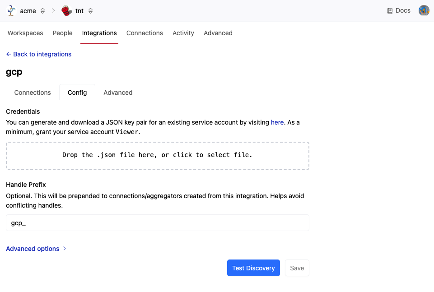Open the People tab
The width and height of the screenshot is (434, 292).
tap(62, 33)
